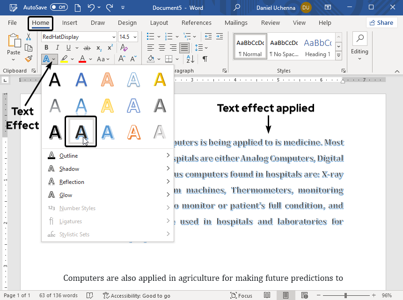The image size is (403, 300).
Task: Apply Subscript formatting
Action: (99, 47)
